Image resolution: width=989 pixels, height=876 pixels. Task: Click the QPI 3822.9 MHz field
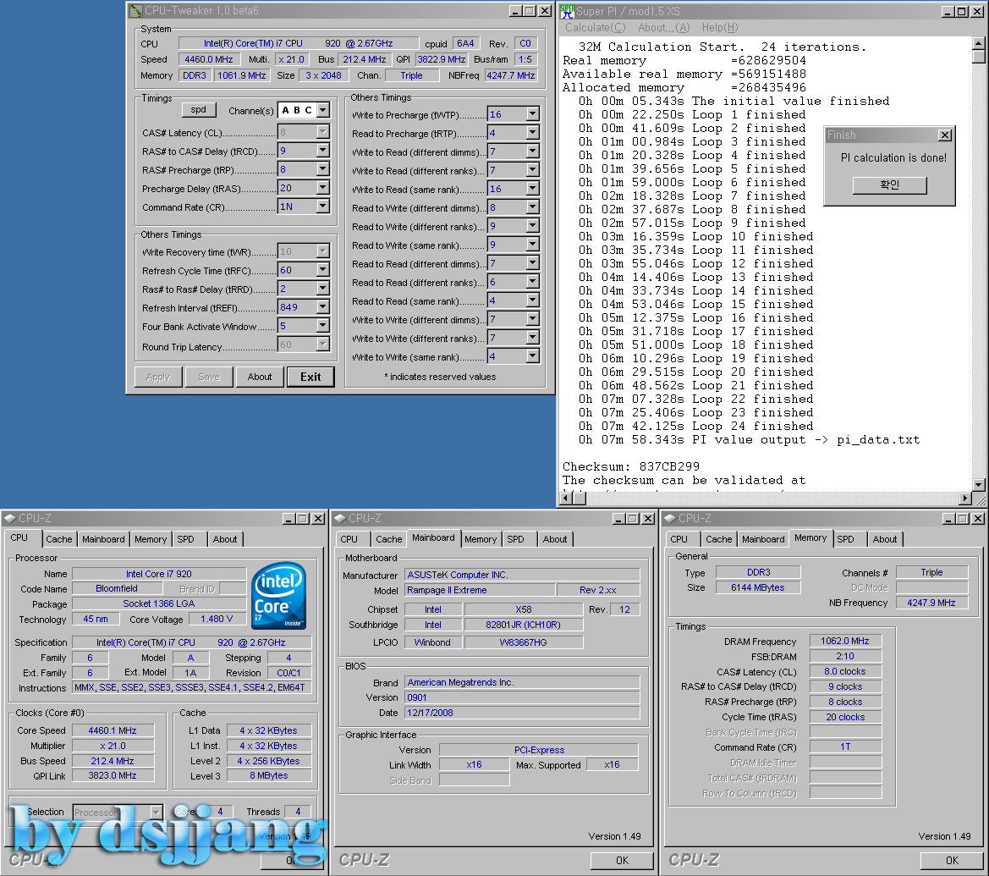[x=441, y=59]
